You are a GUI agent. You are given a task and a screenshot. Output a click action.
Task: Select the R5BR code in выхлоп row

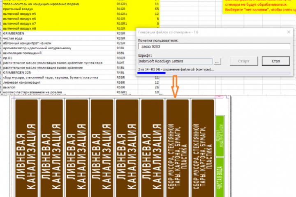coord(127,87)
